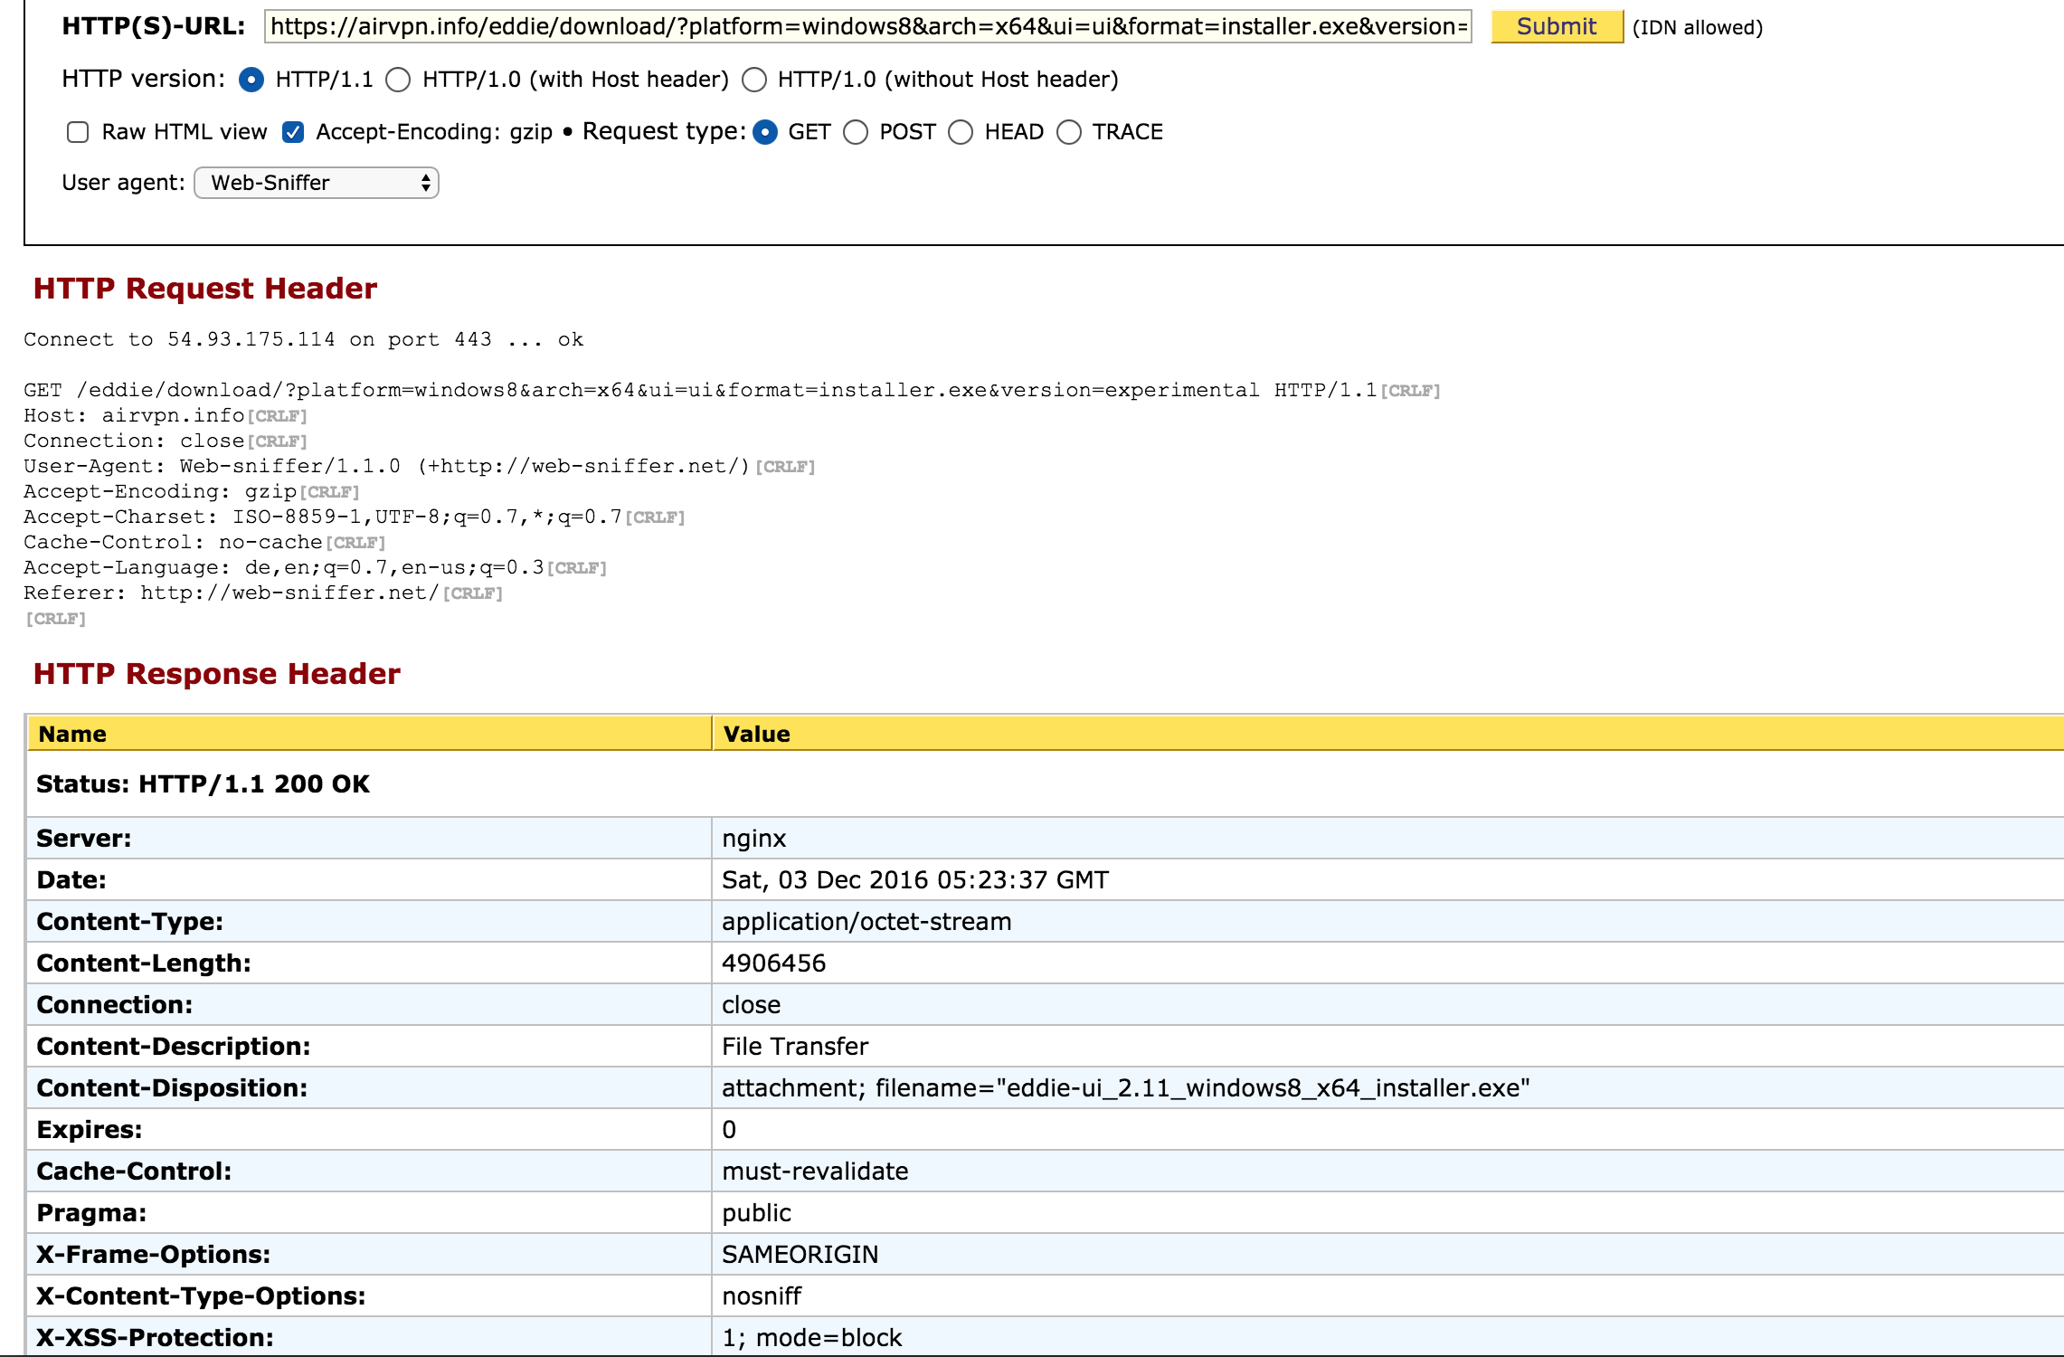The width and height of the screenshot is (2064, 1357).
Task: Click the 'File Transfer' description value
Action: (x=795, y=1047)
